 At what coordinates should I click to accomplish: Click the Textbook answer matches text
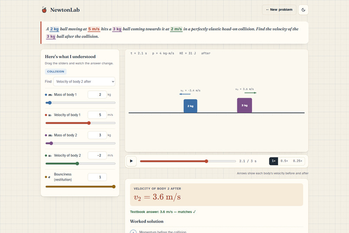pos(163,212)
